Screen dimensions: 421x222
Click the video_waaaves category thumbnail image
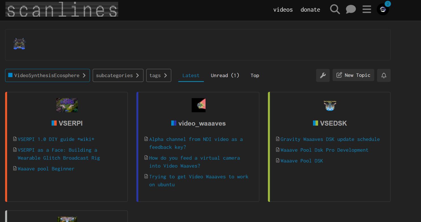(x=198, y=105)
